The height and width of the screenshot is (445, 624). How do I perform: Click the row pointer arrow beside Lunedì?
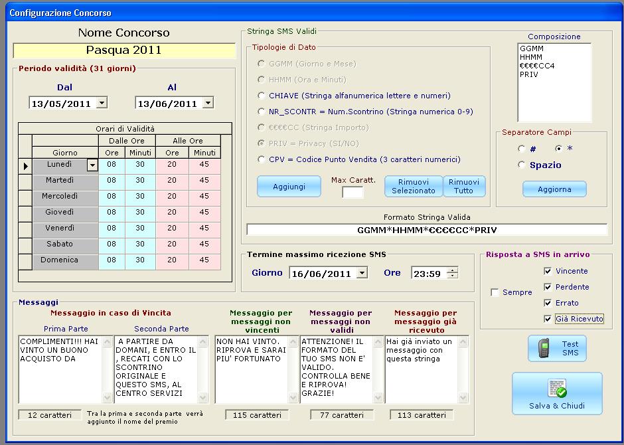click(x=25, y=166)
